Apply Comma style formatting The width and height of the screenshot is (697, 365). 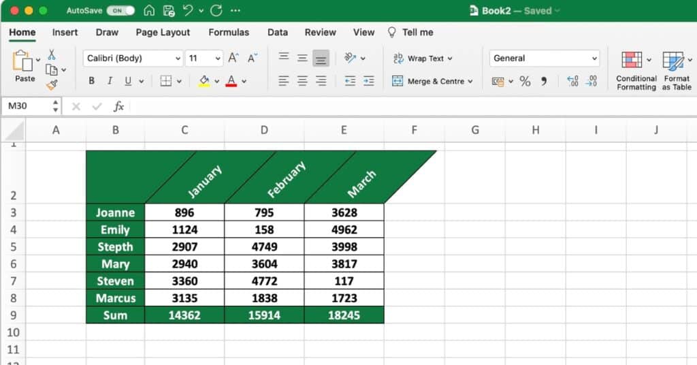(544, 81)
